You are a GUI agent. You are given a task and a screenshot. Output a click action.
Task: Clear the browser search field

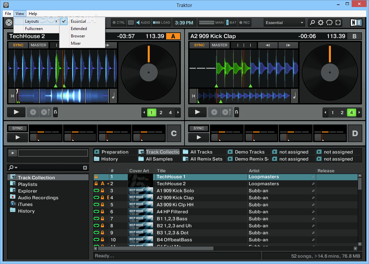[x=85, y=168]
